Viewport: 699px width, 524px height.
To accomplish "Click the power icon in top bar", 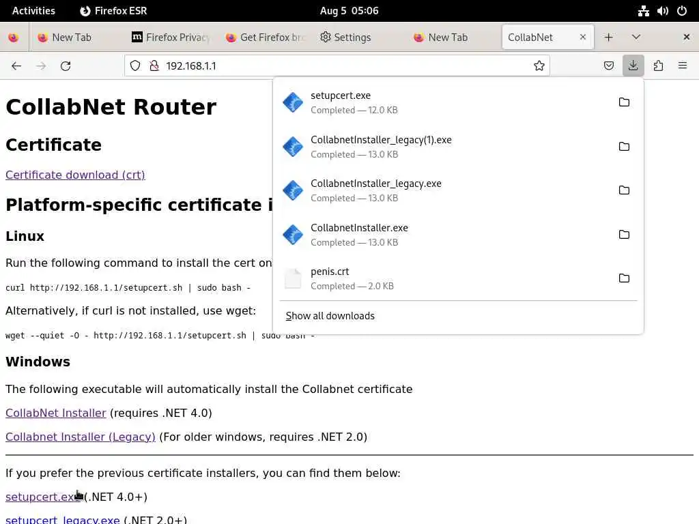I will pyautogui.click(x=682, y=11).
